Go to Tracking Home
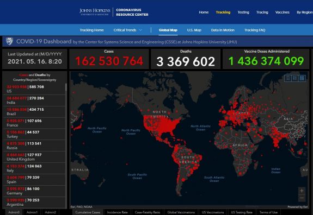The width and height of the screenshot is (313, 215). pos(91,30)
